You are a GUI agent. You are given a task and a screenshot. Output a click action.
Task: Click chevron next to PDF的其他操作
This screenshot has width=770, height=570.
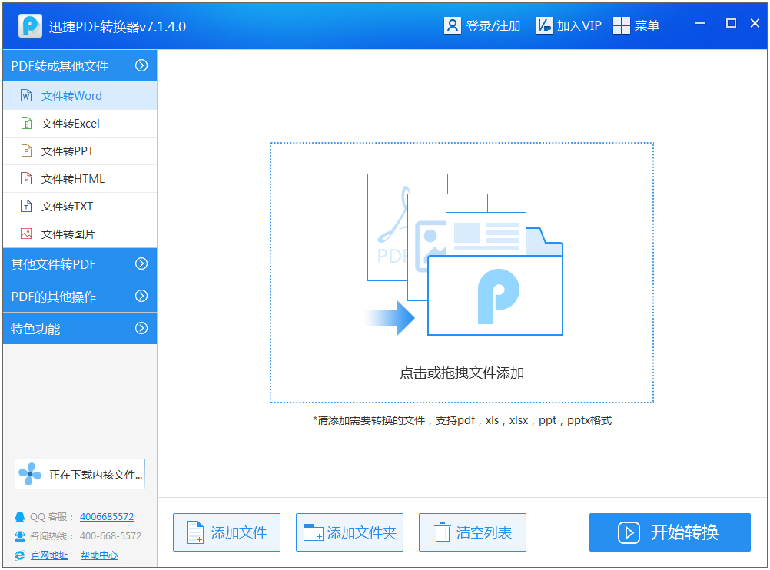[x=141, y=296]
